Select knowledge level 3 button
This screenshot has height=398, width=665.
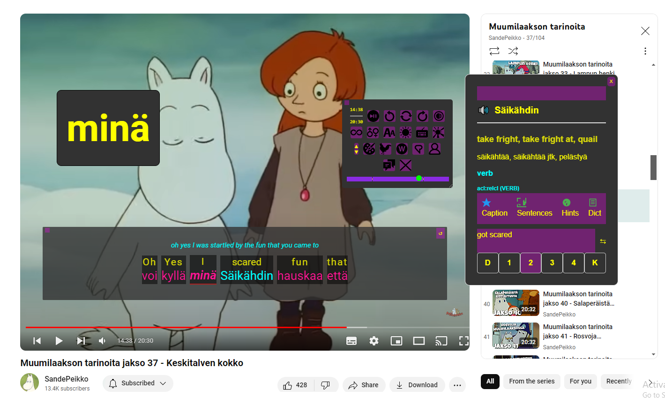(x=552, y=263)
